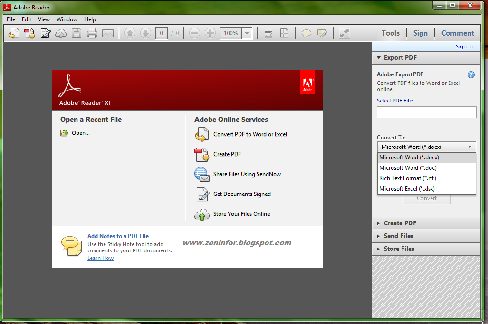This screenshot has width=488, height=324.
Task: Select the Sticky Note comment icon
Action: (306, 33)
